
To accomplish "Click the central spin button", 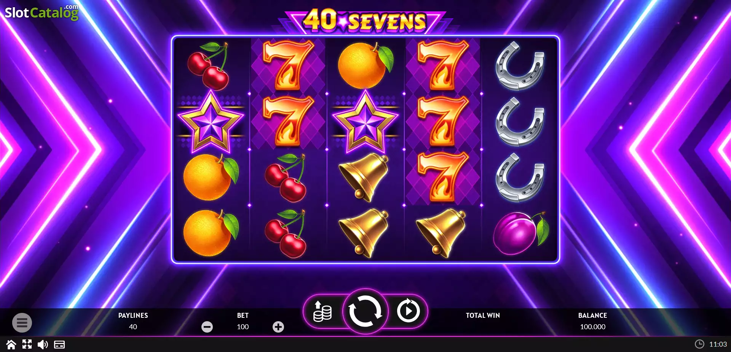I will 365,311.
